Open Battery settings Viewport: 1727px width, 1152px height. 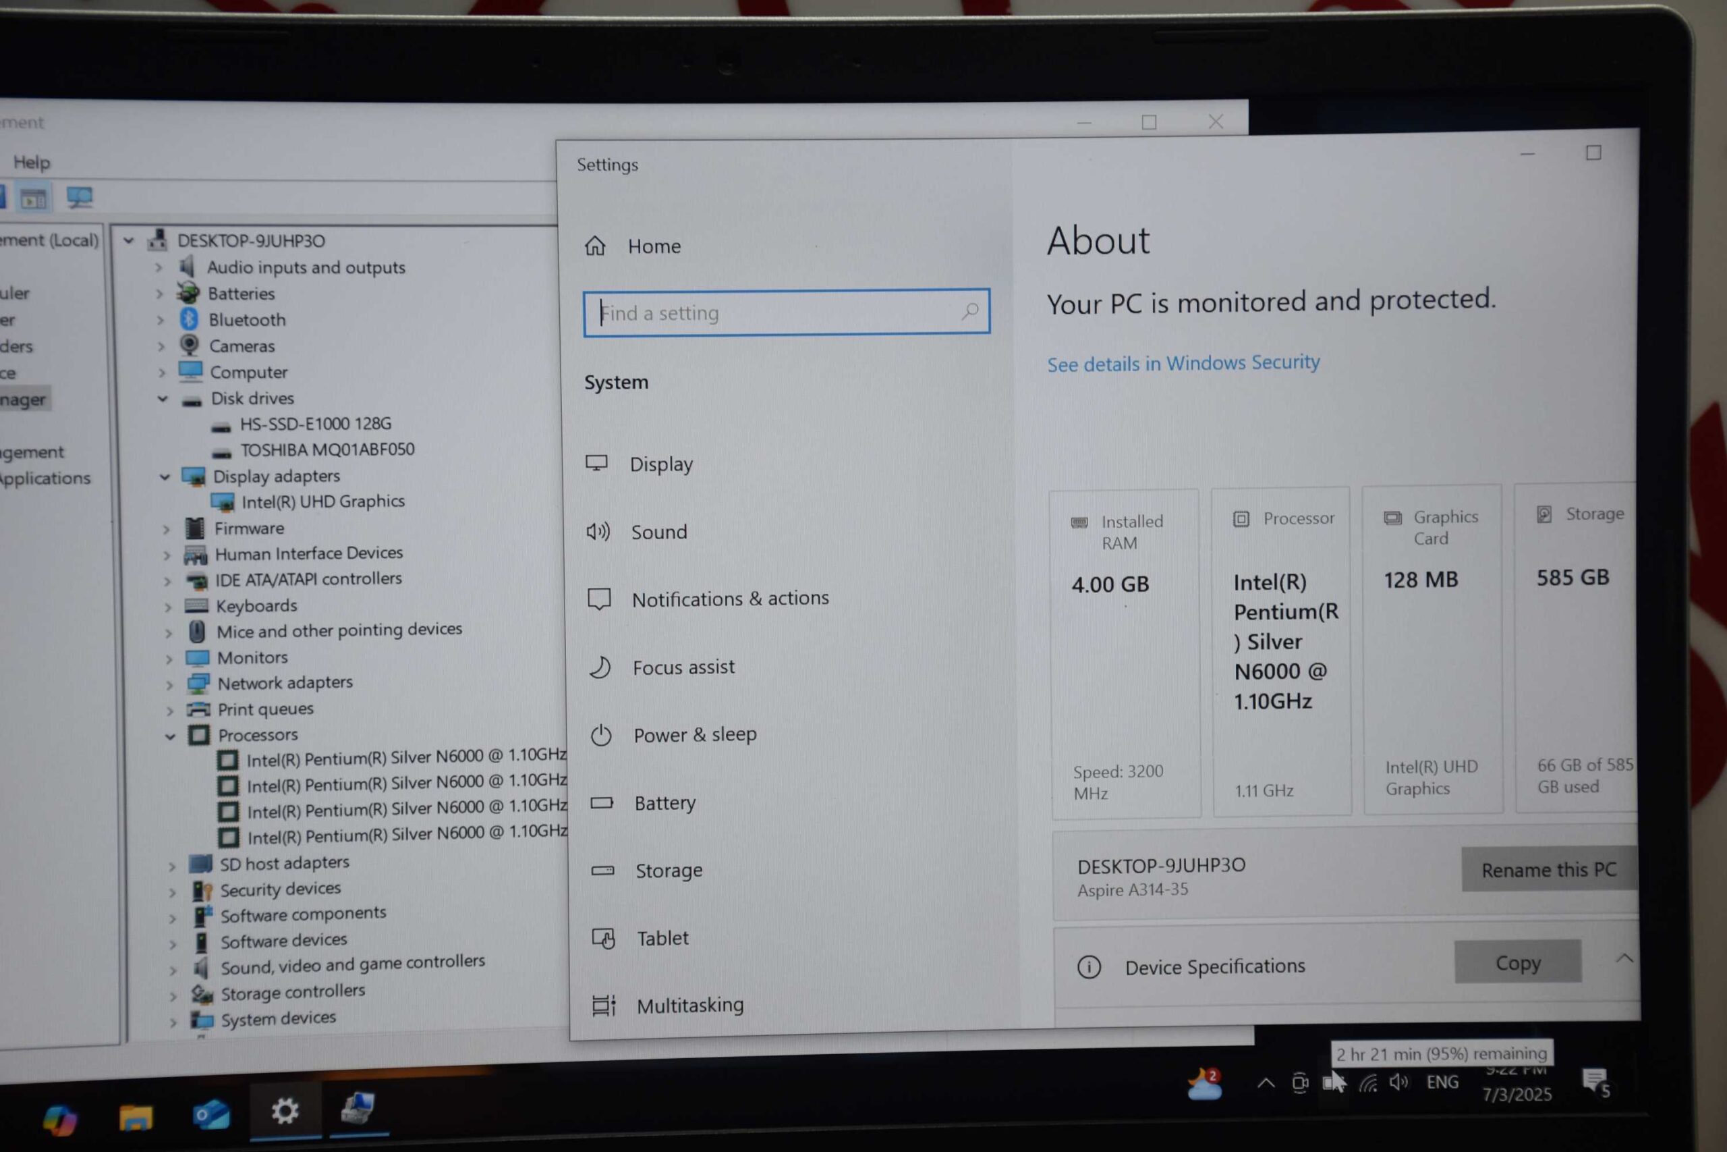coord(664,803)
